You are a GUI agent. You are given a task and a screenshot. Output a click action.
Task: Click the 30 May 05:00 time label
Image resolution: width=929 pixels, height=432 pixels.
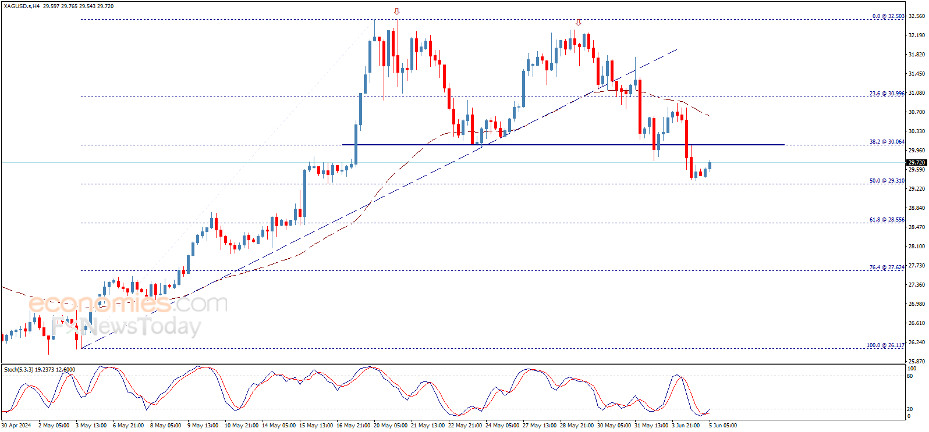[614, 426]
